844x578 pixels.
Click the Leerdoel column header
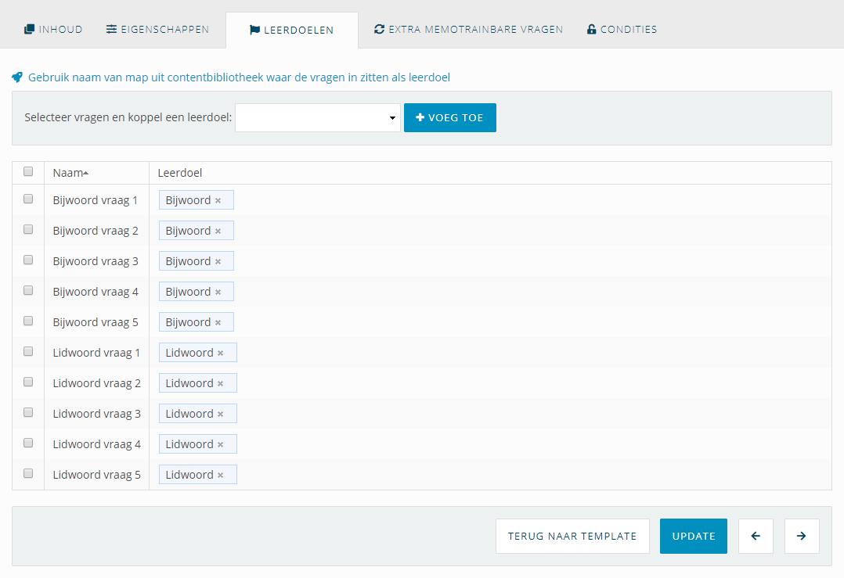[x=180, y=173]
